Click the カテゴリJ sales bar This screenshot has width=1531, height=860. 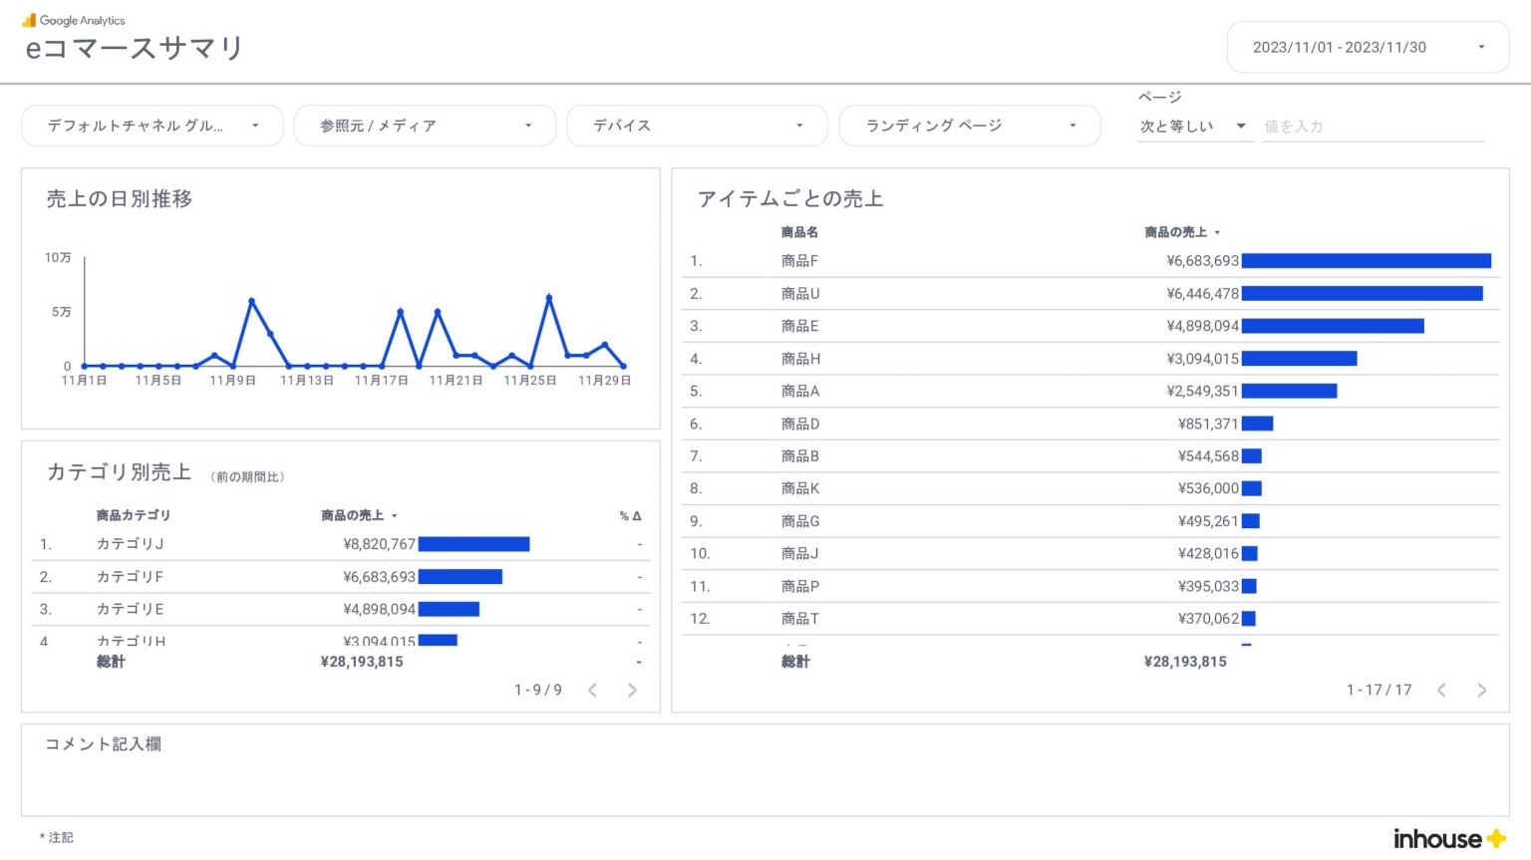coord(473,544)
